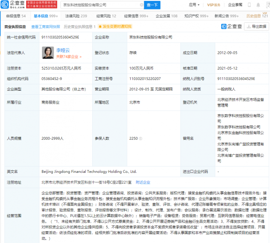Switch to 申报信息 54 tab

click(16, 16)
